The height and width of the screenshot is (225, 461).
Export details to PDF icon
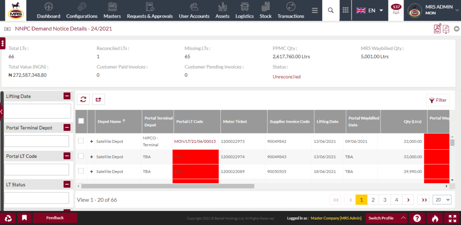tap(438, 29)
